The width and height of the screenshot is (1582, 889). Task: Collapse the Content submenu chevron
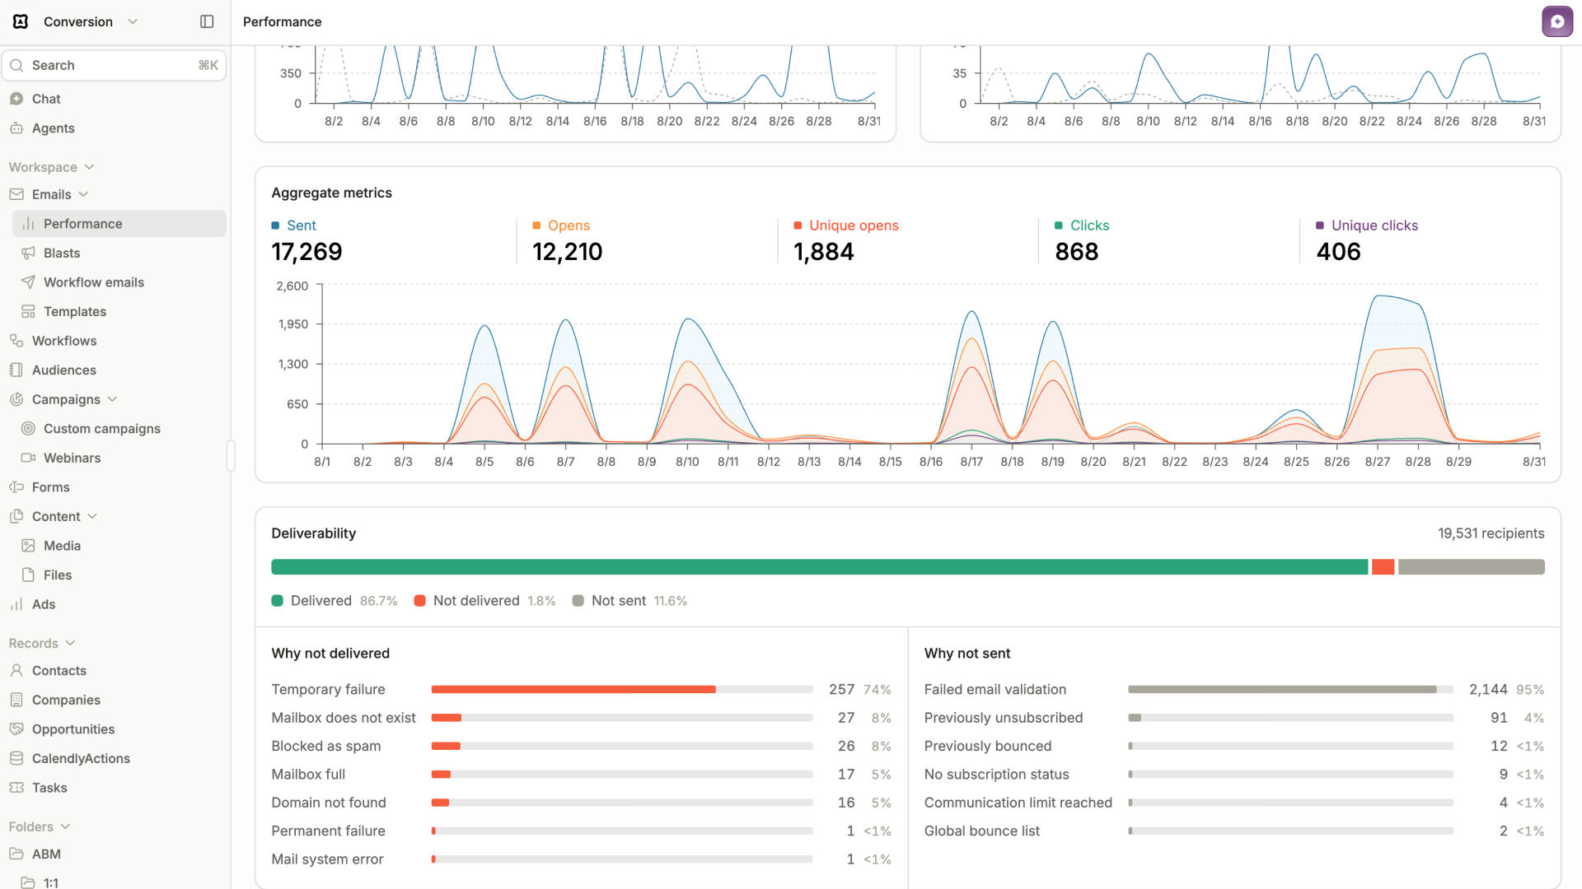pos(92,516)
